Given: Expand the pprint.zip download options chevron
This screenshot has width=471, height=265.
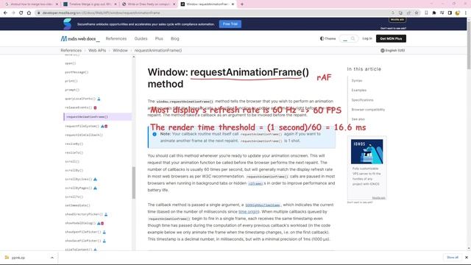Looking at the screenshot, I should (x=52, y=258).
